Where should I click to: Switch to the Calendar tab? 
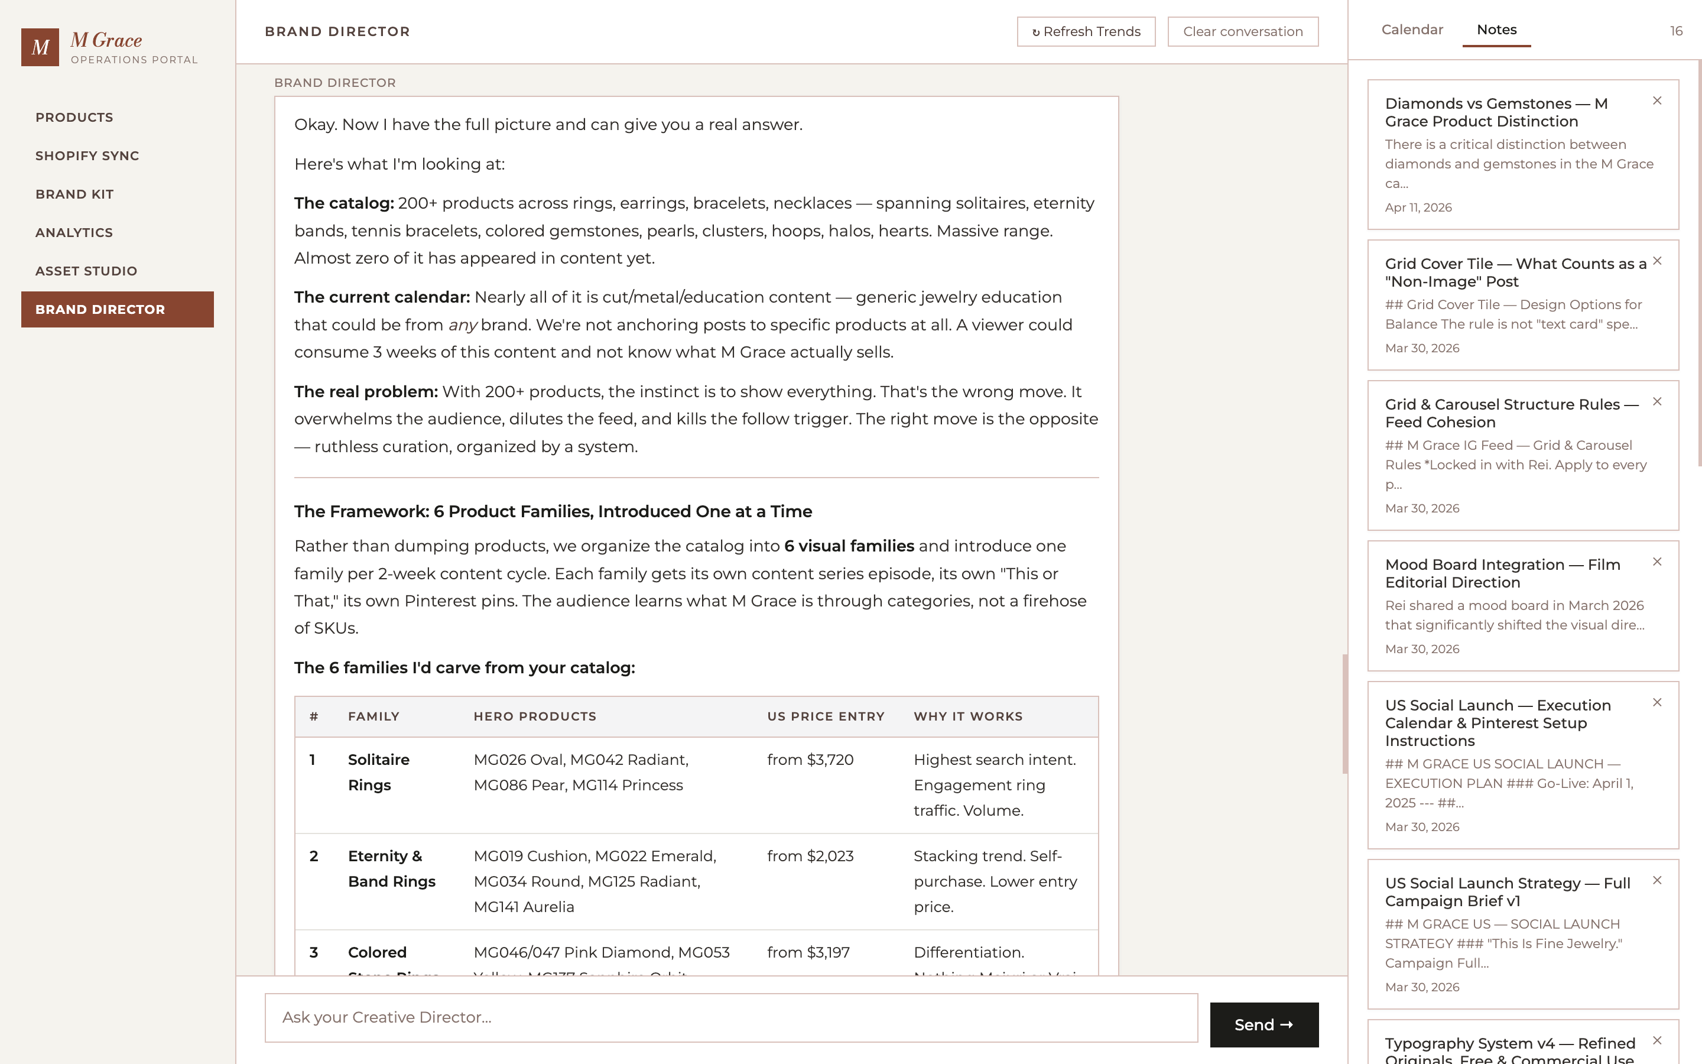1411,30
